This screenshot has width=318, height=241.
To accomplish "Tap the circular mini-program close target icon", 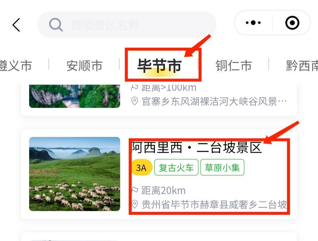I will [x=292, y=23].
